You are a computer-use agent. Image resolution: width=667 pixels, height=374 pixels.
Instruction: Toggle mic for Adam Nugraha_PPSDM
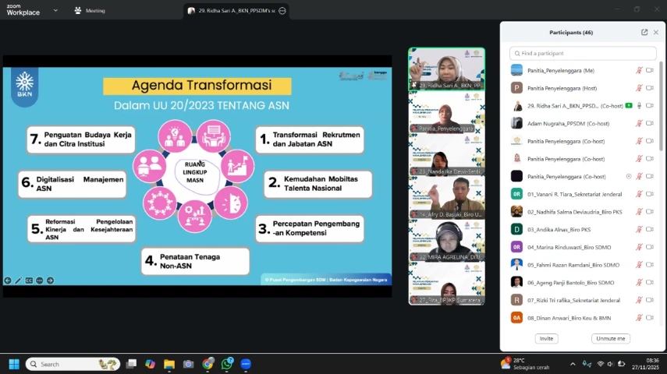point(639,123)
